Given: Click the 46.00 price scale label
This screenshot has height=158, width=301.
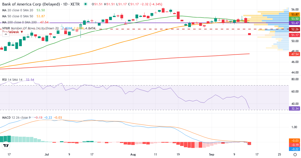Looking at the screenshot, I should pos(295,62).
